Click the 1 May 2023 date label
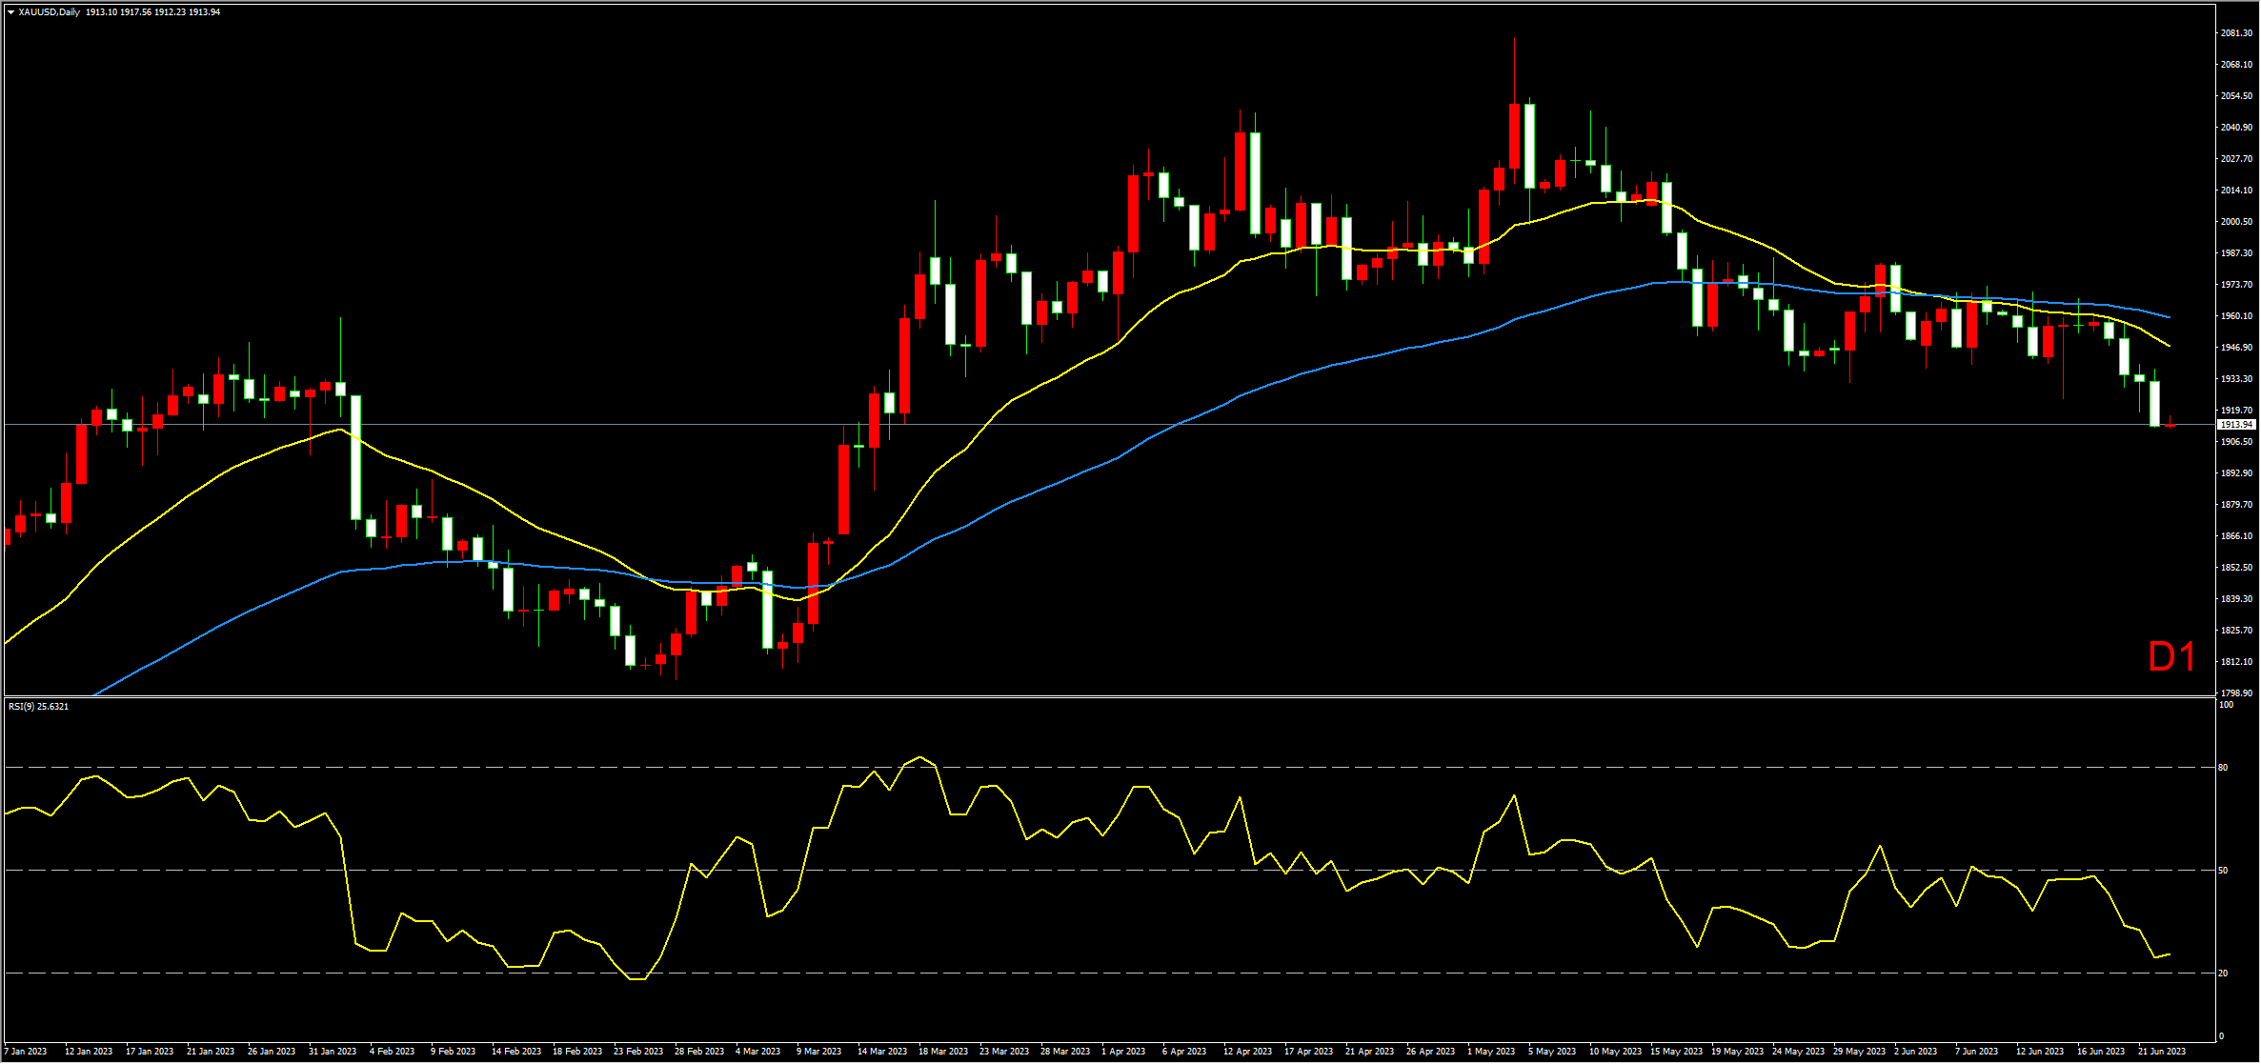The height and width of the screenshot is (1064, 2261). point(1491,1052)
